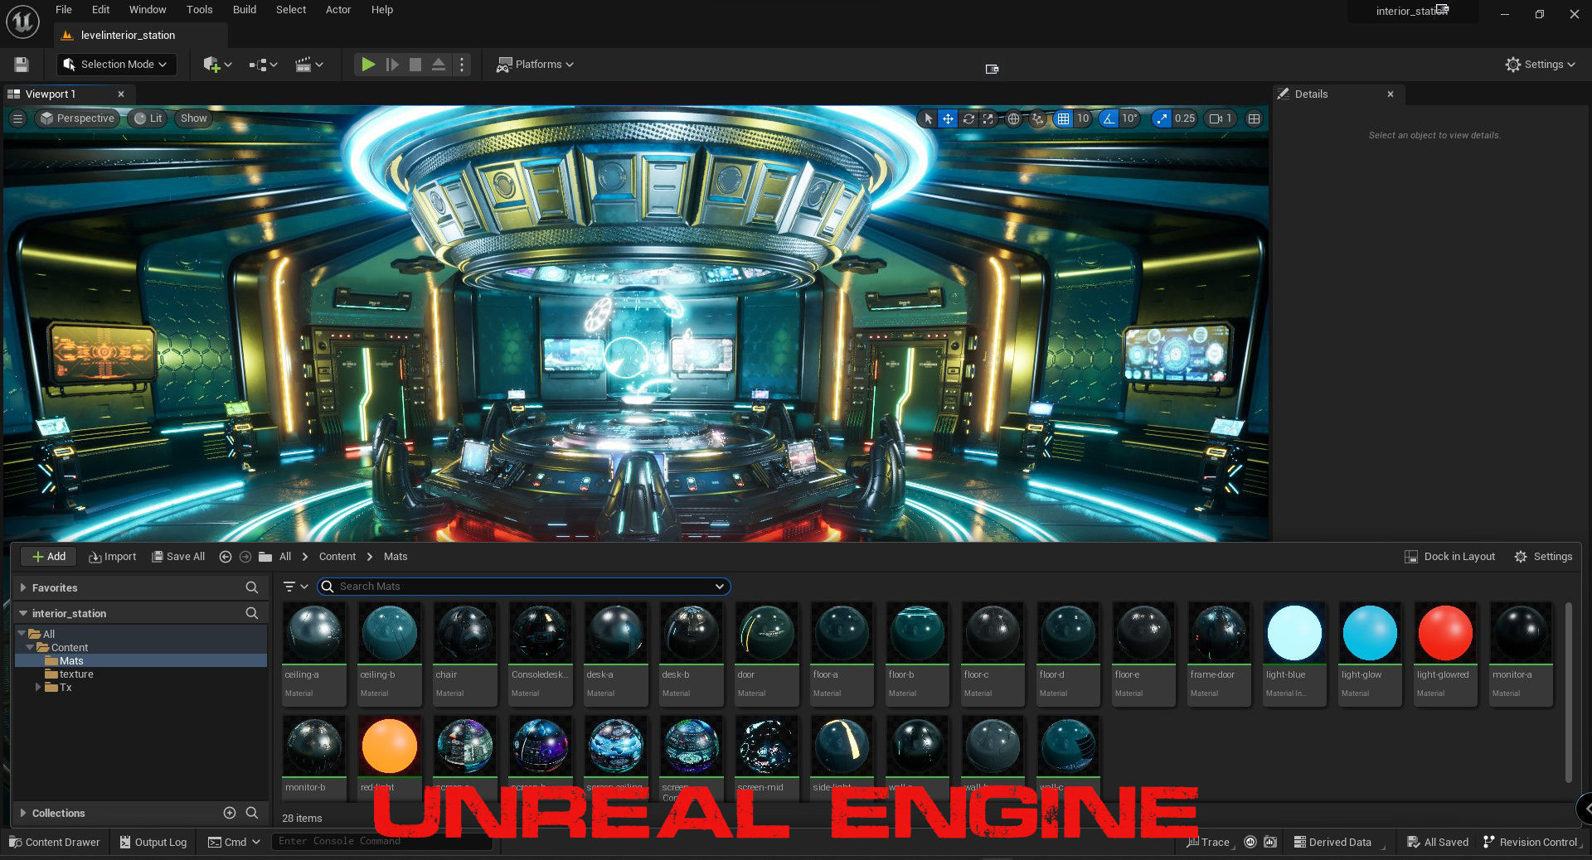Open the quick add content menu

click(x=217, y=65)
